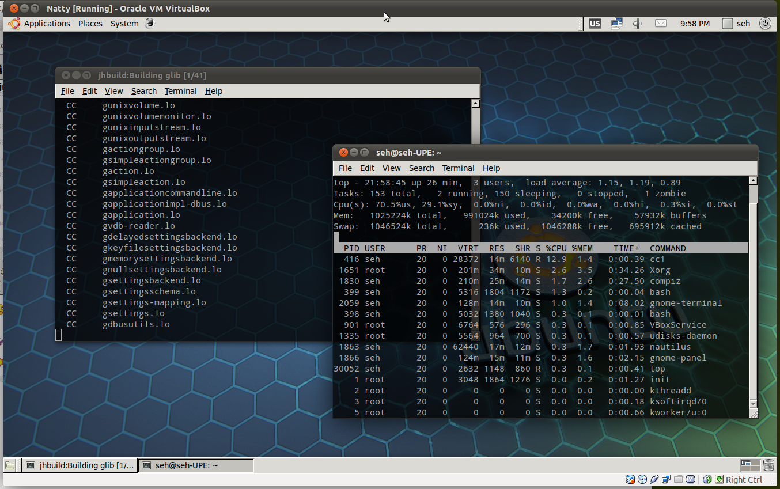The image size is (780, 489).
Task: Open the network connections indicator
Action: pos(617,24)
